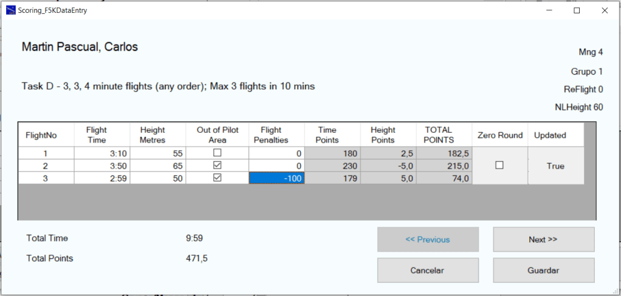The width and height of the screenshot is (621, 296).
Task: Enable the Zero Round checkbox
Action: click(499, 166)
